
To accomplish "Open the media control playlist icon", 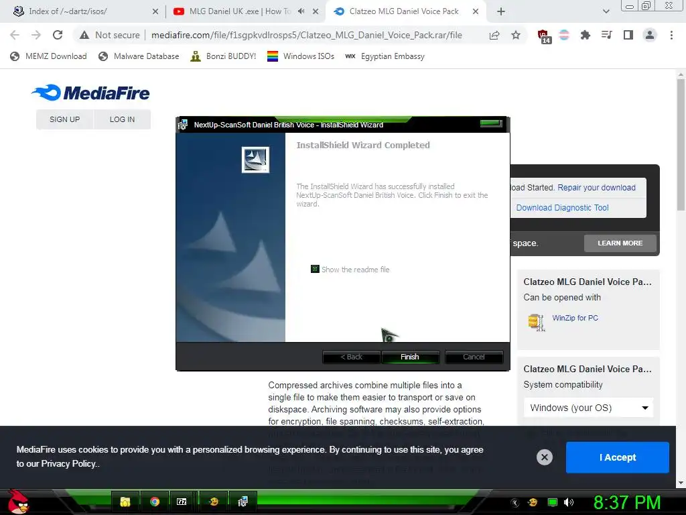I will [606, 35].
